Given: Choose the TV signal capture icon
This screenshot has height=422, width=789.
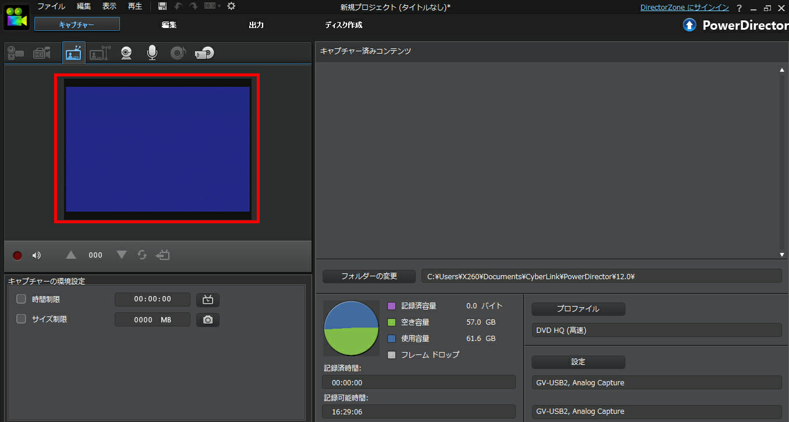Looking at the screenshot, I should (74, 53).
